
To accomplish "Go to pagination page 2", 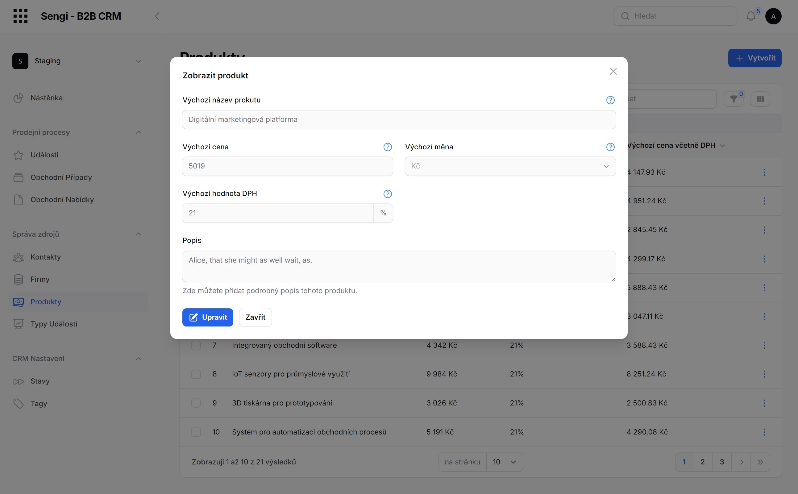I will tap(702, 462).
